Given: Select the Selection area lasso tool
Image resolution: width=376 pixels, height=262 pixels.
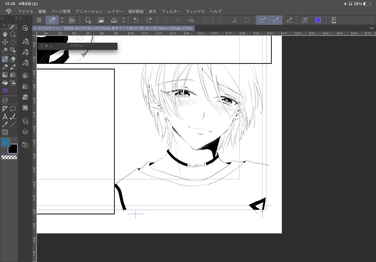Looking at the screenshot, I should click(13, 42).
